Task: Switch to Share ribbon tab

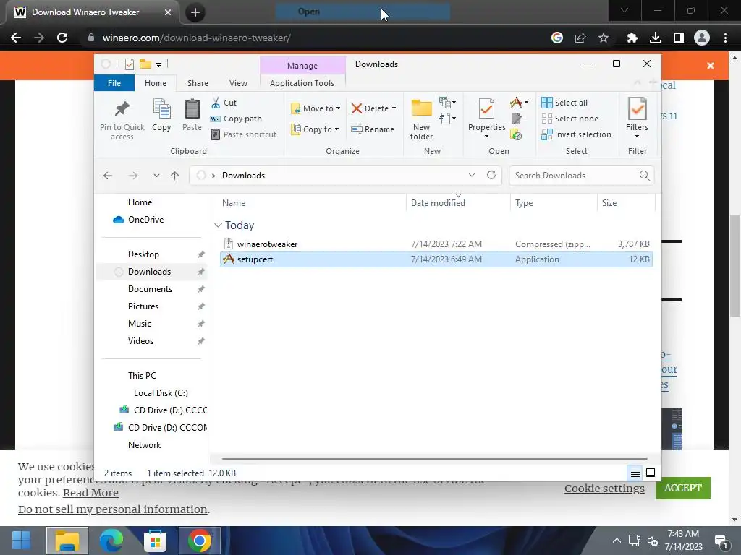Action: pos(198,83)
